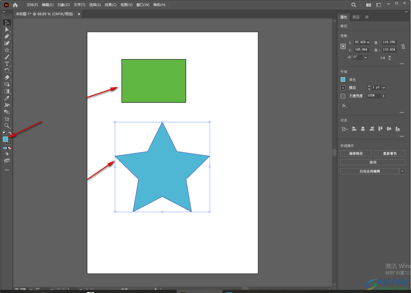Select the Selection (black arrow) tool

tap(7, 22)
